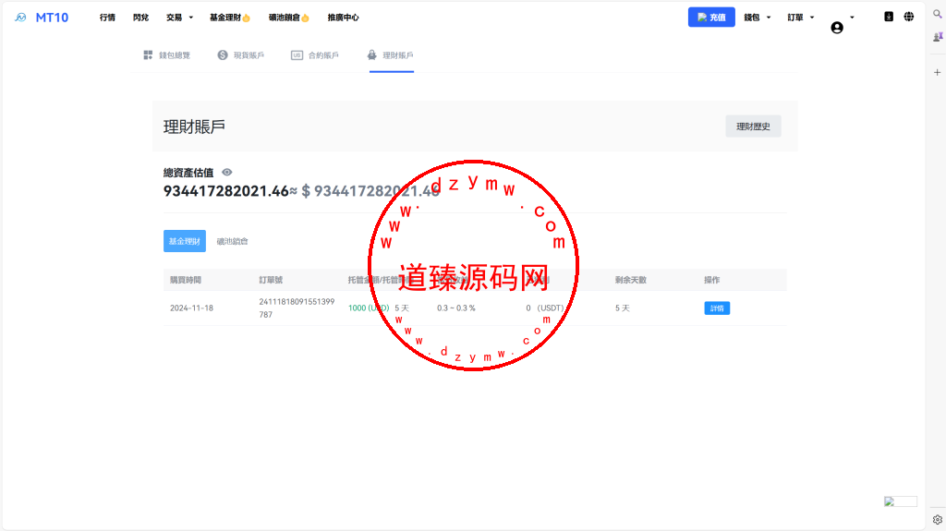Click the total asset 934417282021.46 value
Image resolution: width=946 pixels, height=531 pixels.
(x=226, y=190)
